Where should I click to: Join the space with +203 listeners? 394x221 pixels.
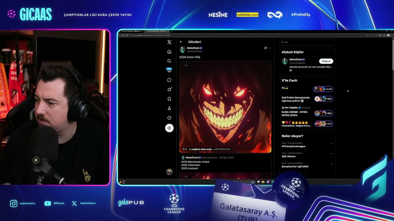(x=324, y=113)
